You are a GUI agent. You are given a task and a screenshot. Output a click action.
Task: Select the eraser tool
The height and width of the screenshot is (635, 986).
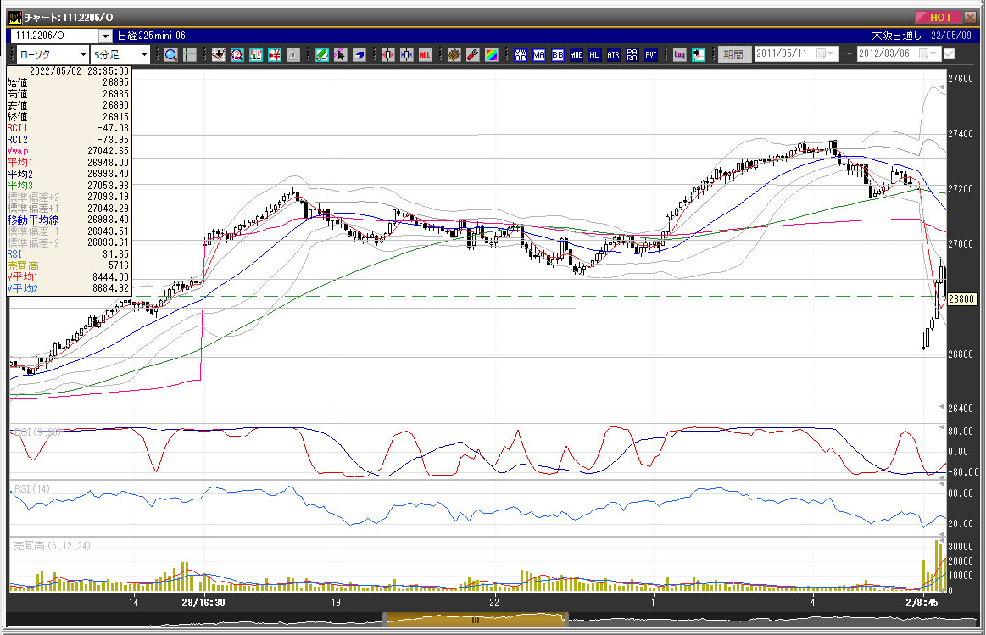(x=359, y=55)
